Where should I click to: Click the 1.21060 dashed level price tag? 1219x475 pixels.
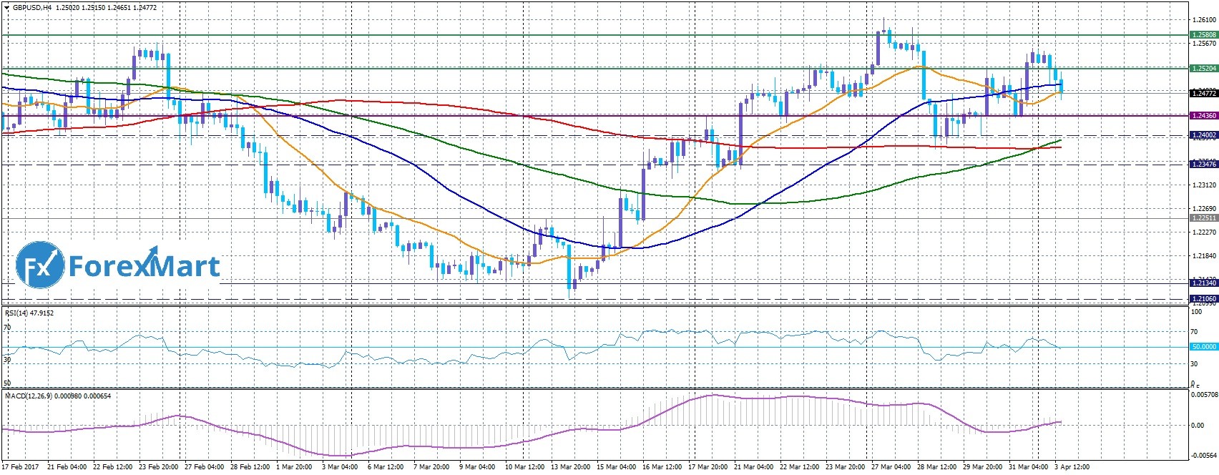pos(1203,298)
